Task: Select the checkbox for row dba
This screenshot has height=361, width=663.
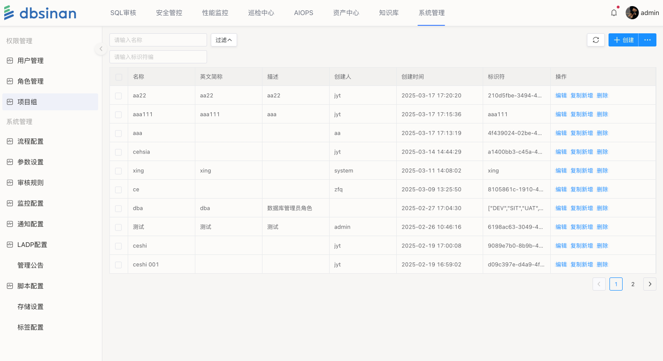Action: [118, 208]
